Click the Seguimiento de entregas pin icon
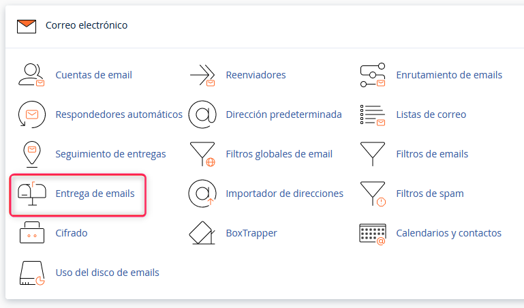This screenshot has height=308, width=524. pos(32,154)
